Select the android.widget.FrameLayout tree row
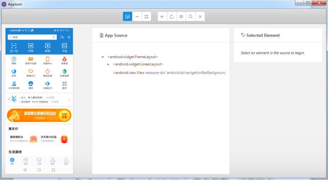The image size is (328, 180). point(133,57)
